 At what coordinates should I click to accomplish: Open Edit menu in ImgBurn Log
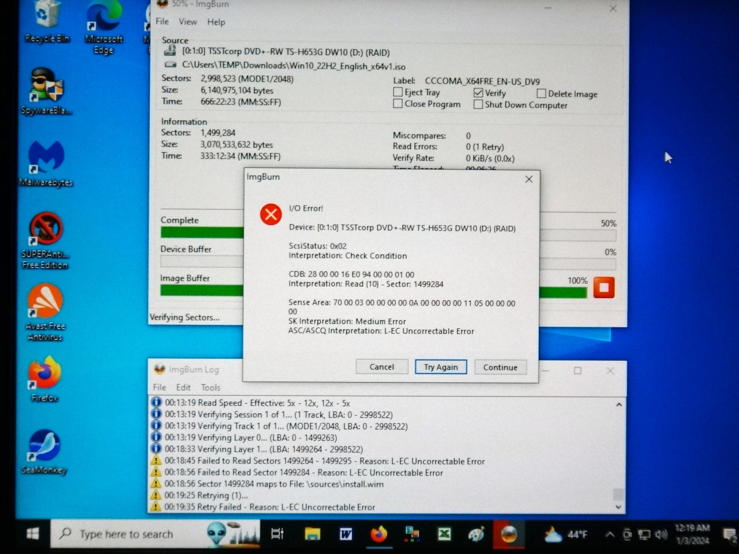[183, 387]
